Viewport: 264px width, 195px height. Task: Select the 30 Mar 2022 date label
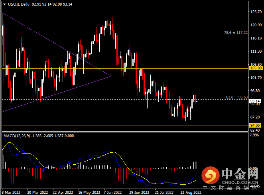tap(37, 192)
